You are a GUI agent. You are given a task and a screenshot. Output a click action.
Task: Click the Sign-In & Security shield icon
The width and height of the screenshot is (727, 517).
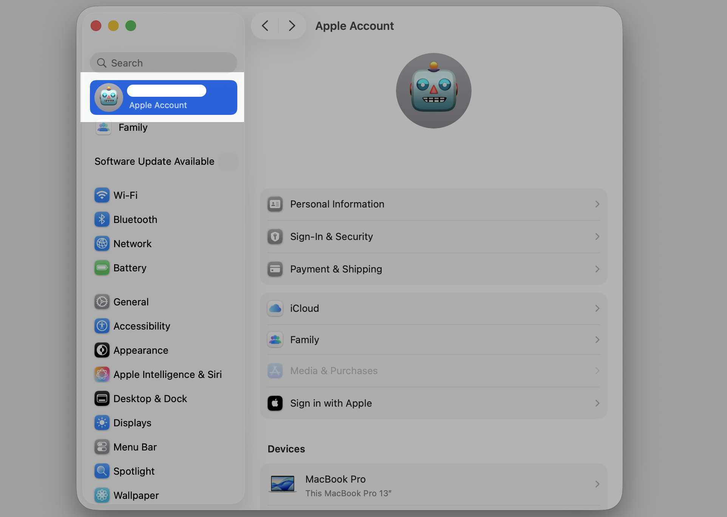click(275, 237)
